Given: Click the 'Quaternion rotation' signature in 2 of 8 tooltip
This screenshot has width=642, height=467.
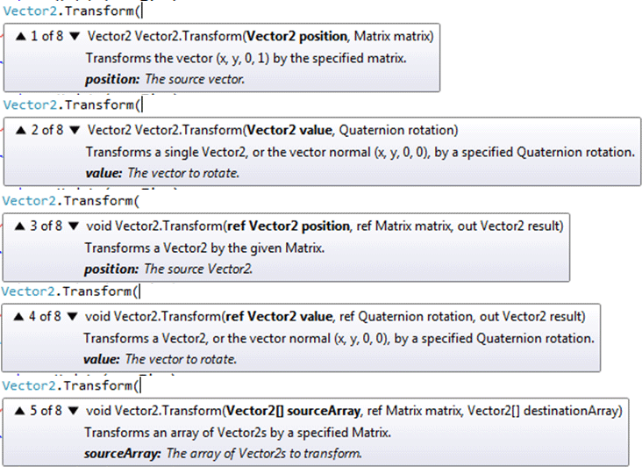Looking at the screenshot, I should (397, 130).
